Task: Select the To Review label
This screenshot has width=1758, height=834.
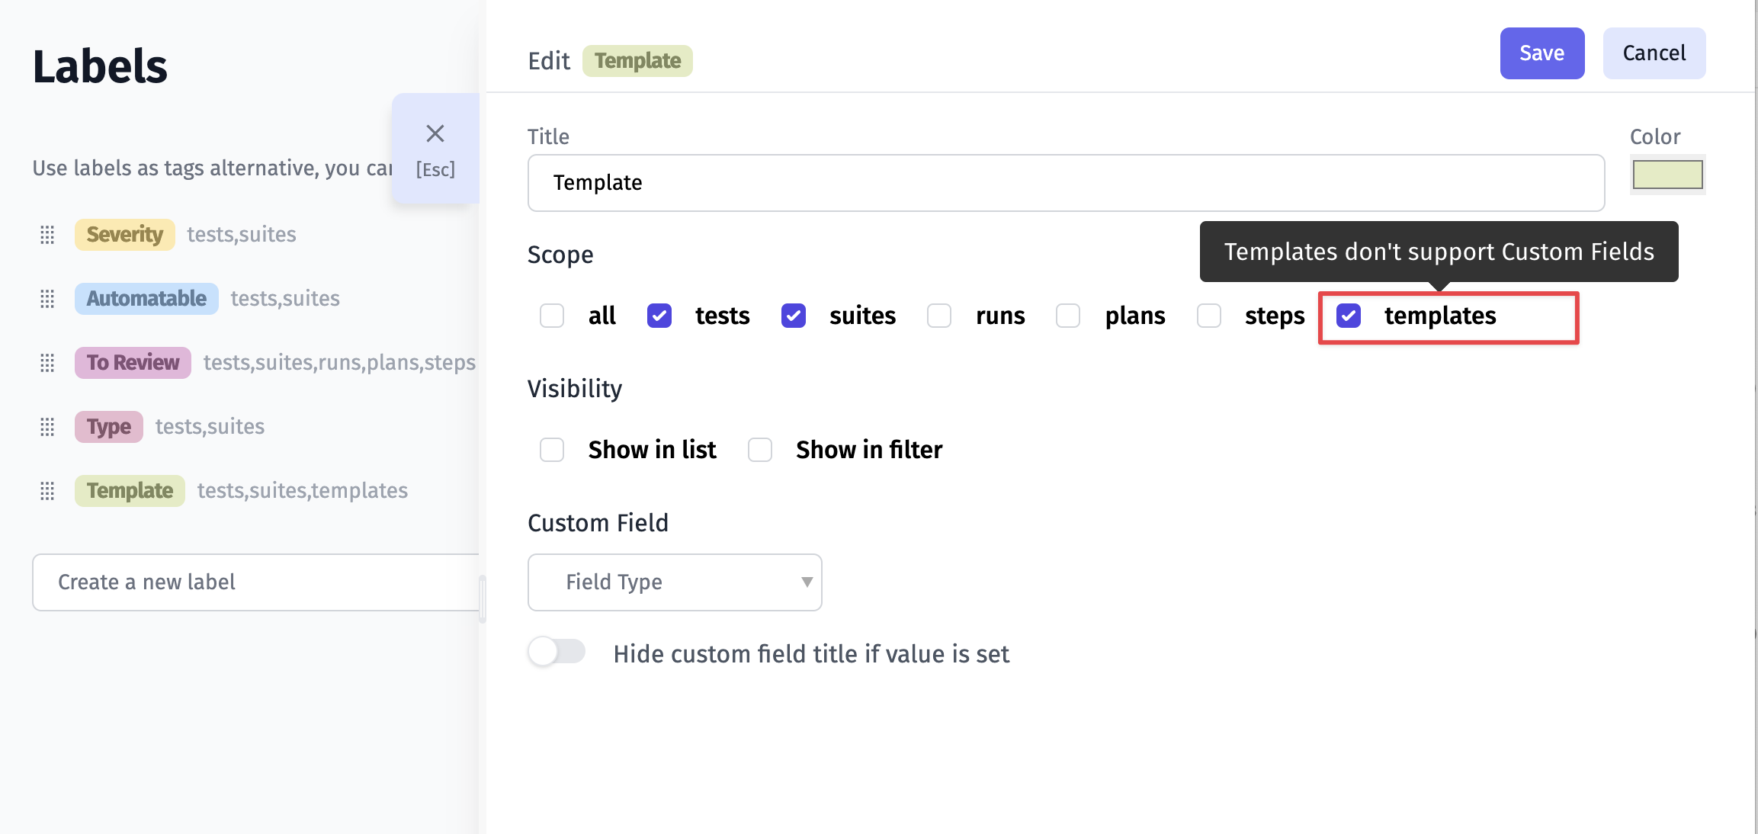Action: click(x=133, y=363)
